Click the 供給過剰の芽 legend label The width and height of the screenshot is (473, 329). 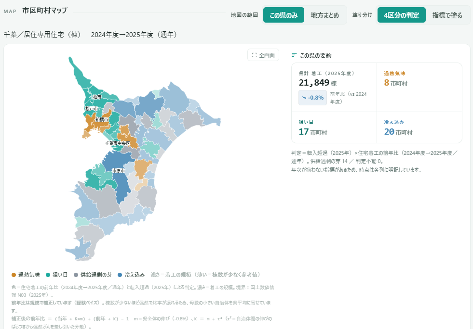tap(96, 275)
